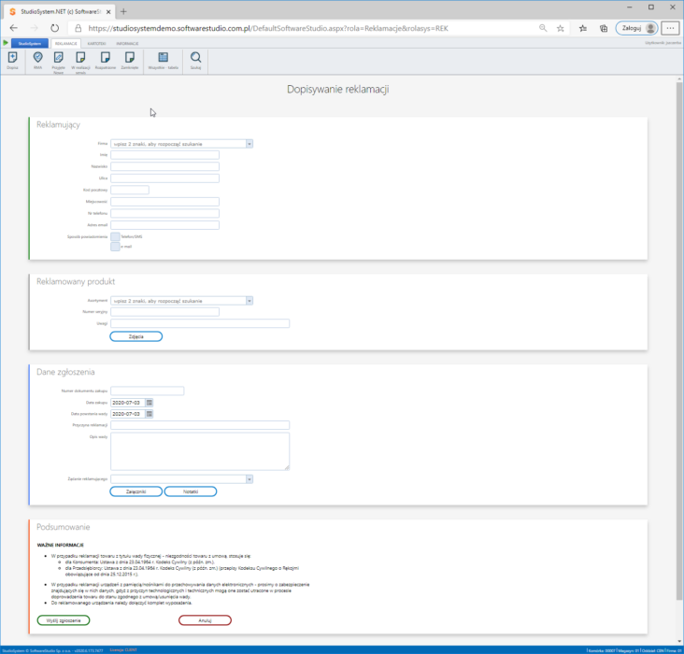
Task: Click the browser back arrow
Action: (x=13, y=28)
